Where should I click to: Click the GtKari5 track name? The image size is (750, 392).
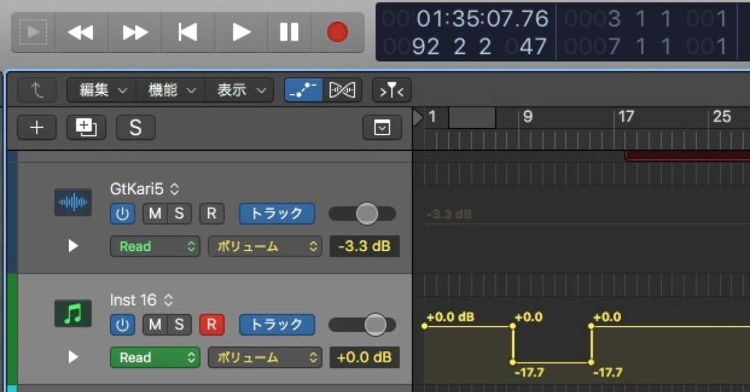[138, 189]
